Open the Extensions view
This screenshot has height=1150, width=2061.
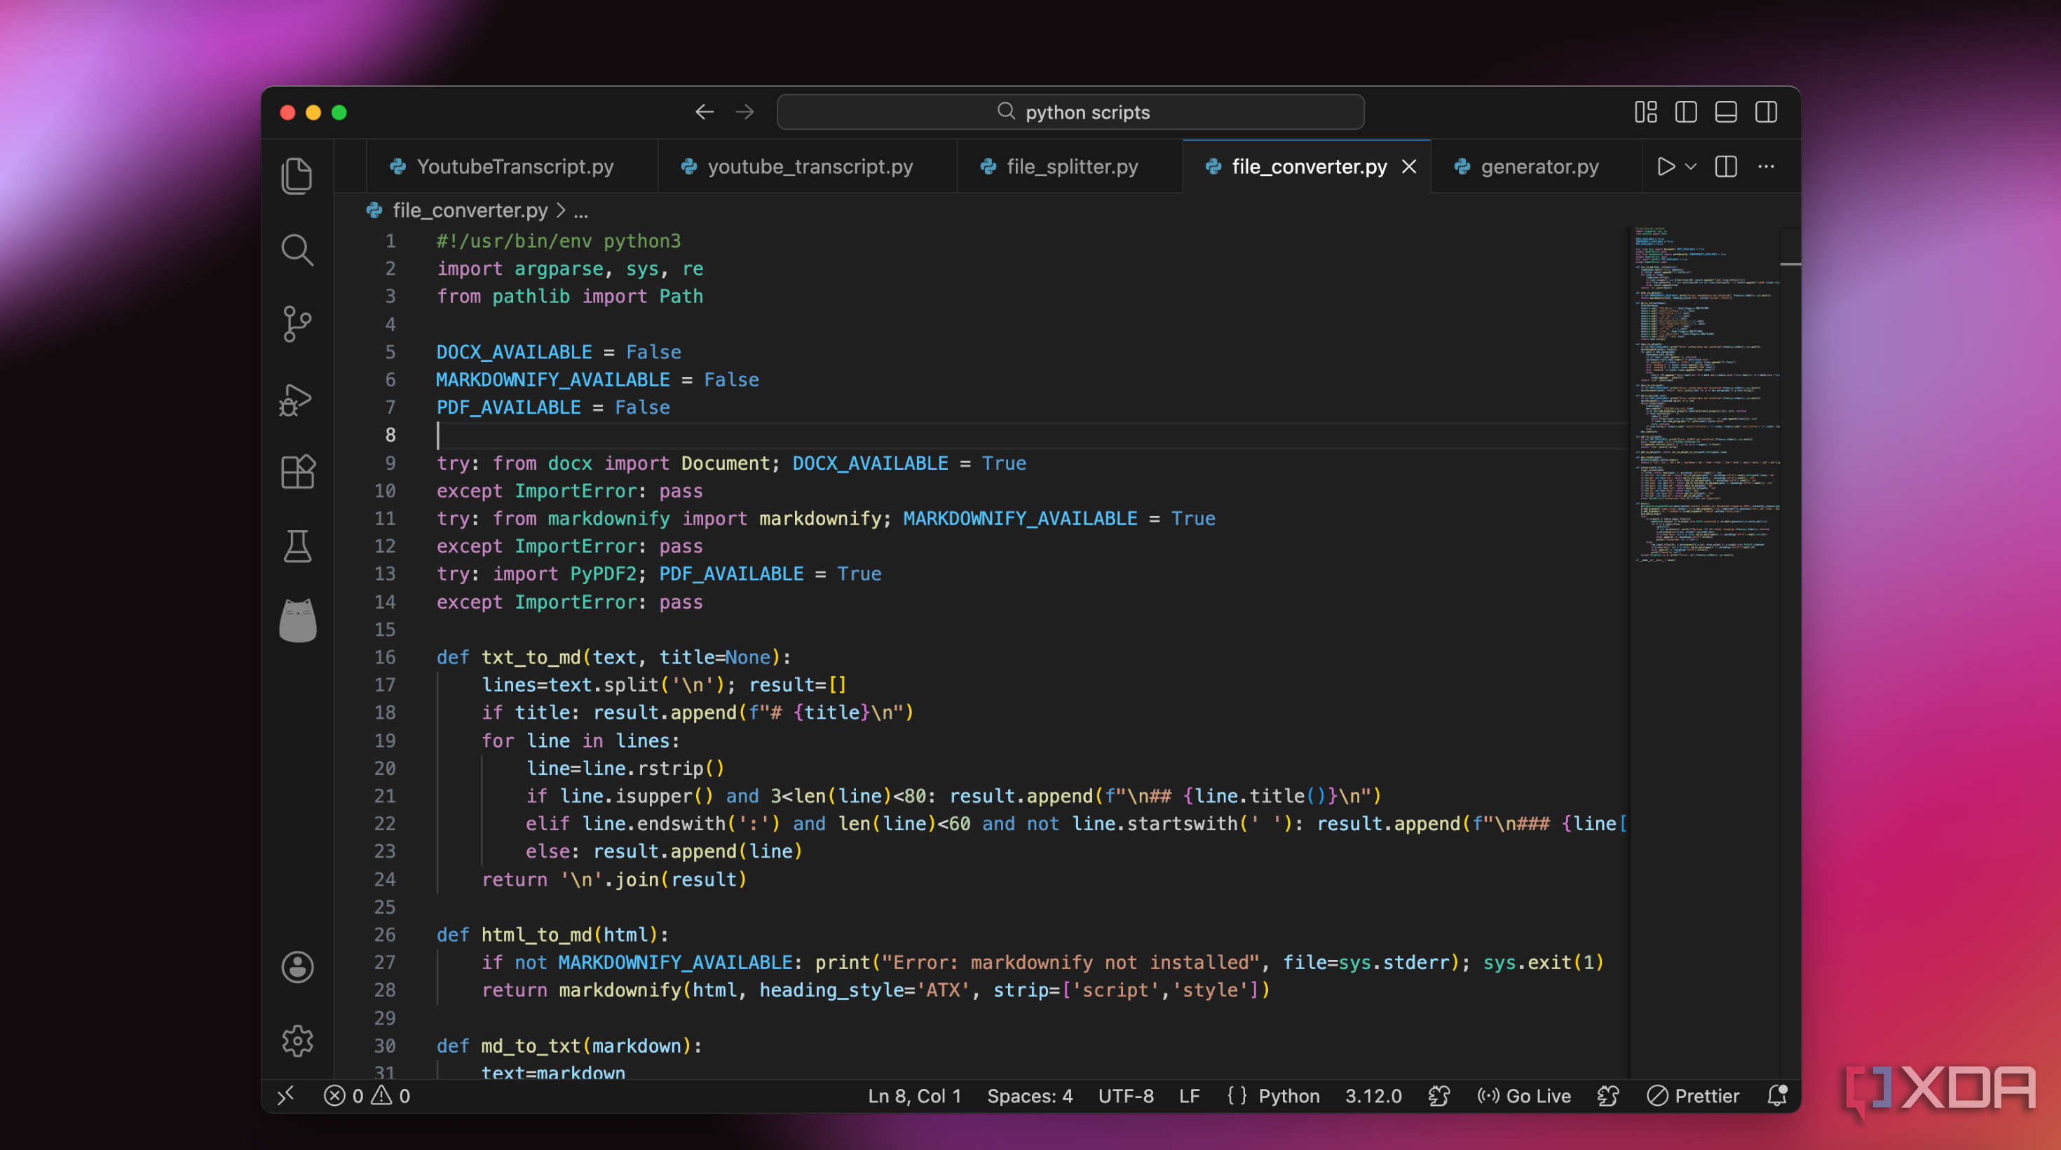297,472
